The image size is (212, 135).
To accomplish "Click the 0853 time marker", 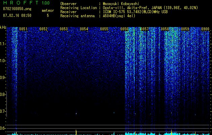I will click(64, 29).
